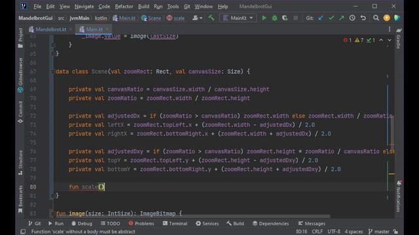419x235 pixels.
Task: Toggle read-only lock icon in status bar
Action: [x=395, y=232]
